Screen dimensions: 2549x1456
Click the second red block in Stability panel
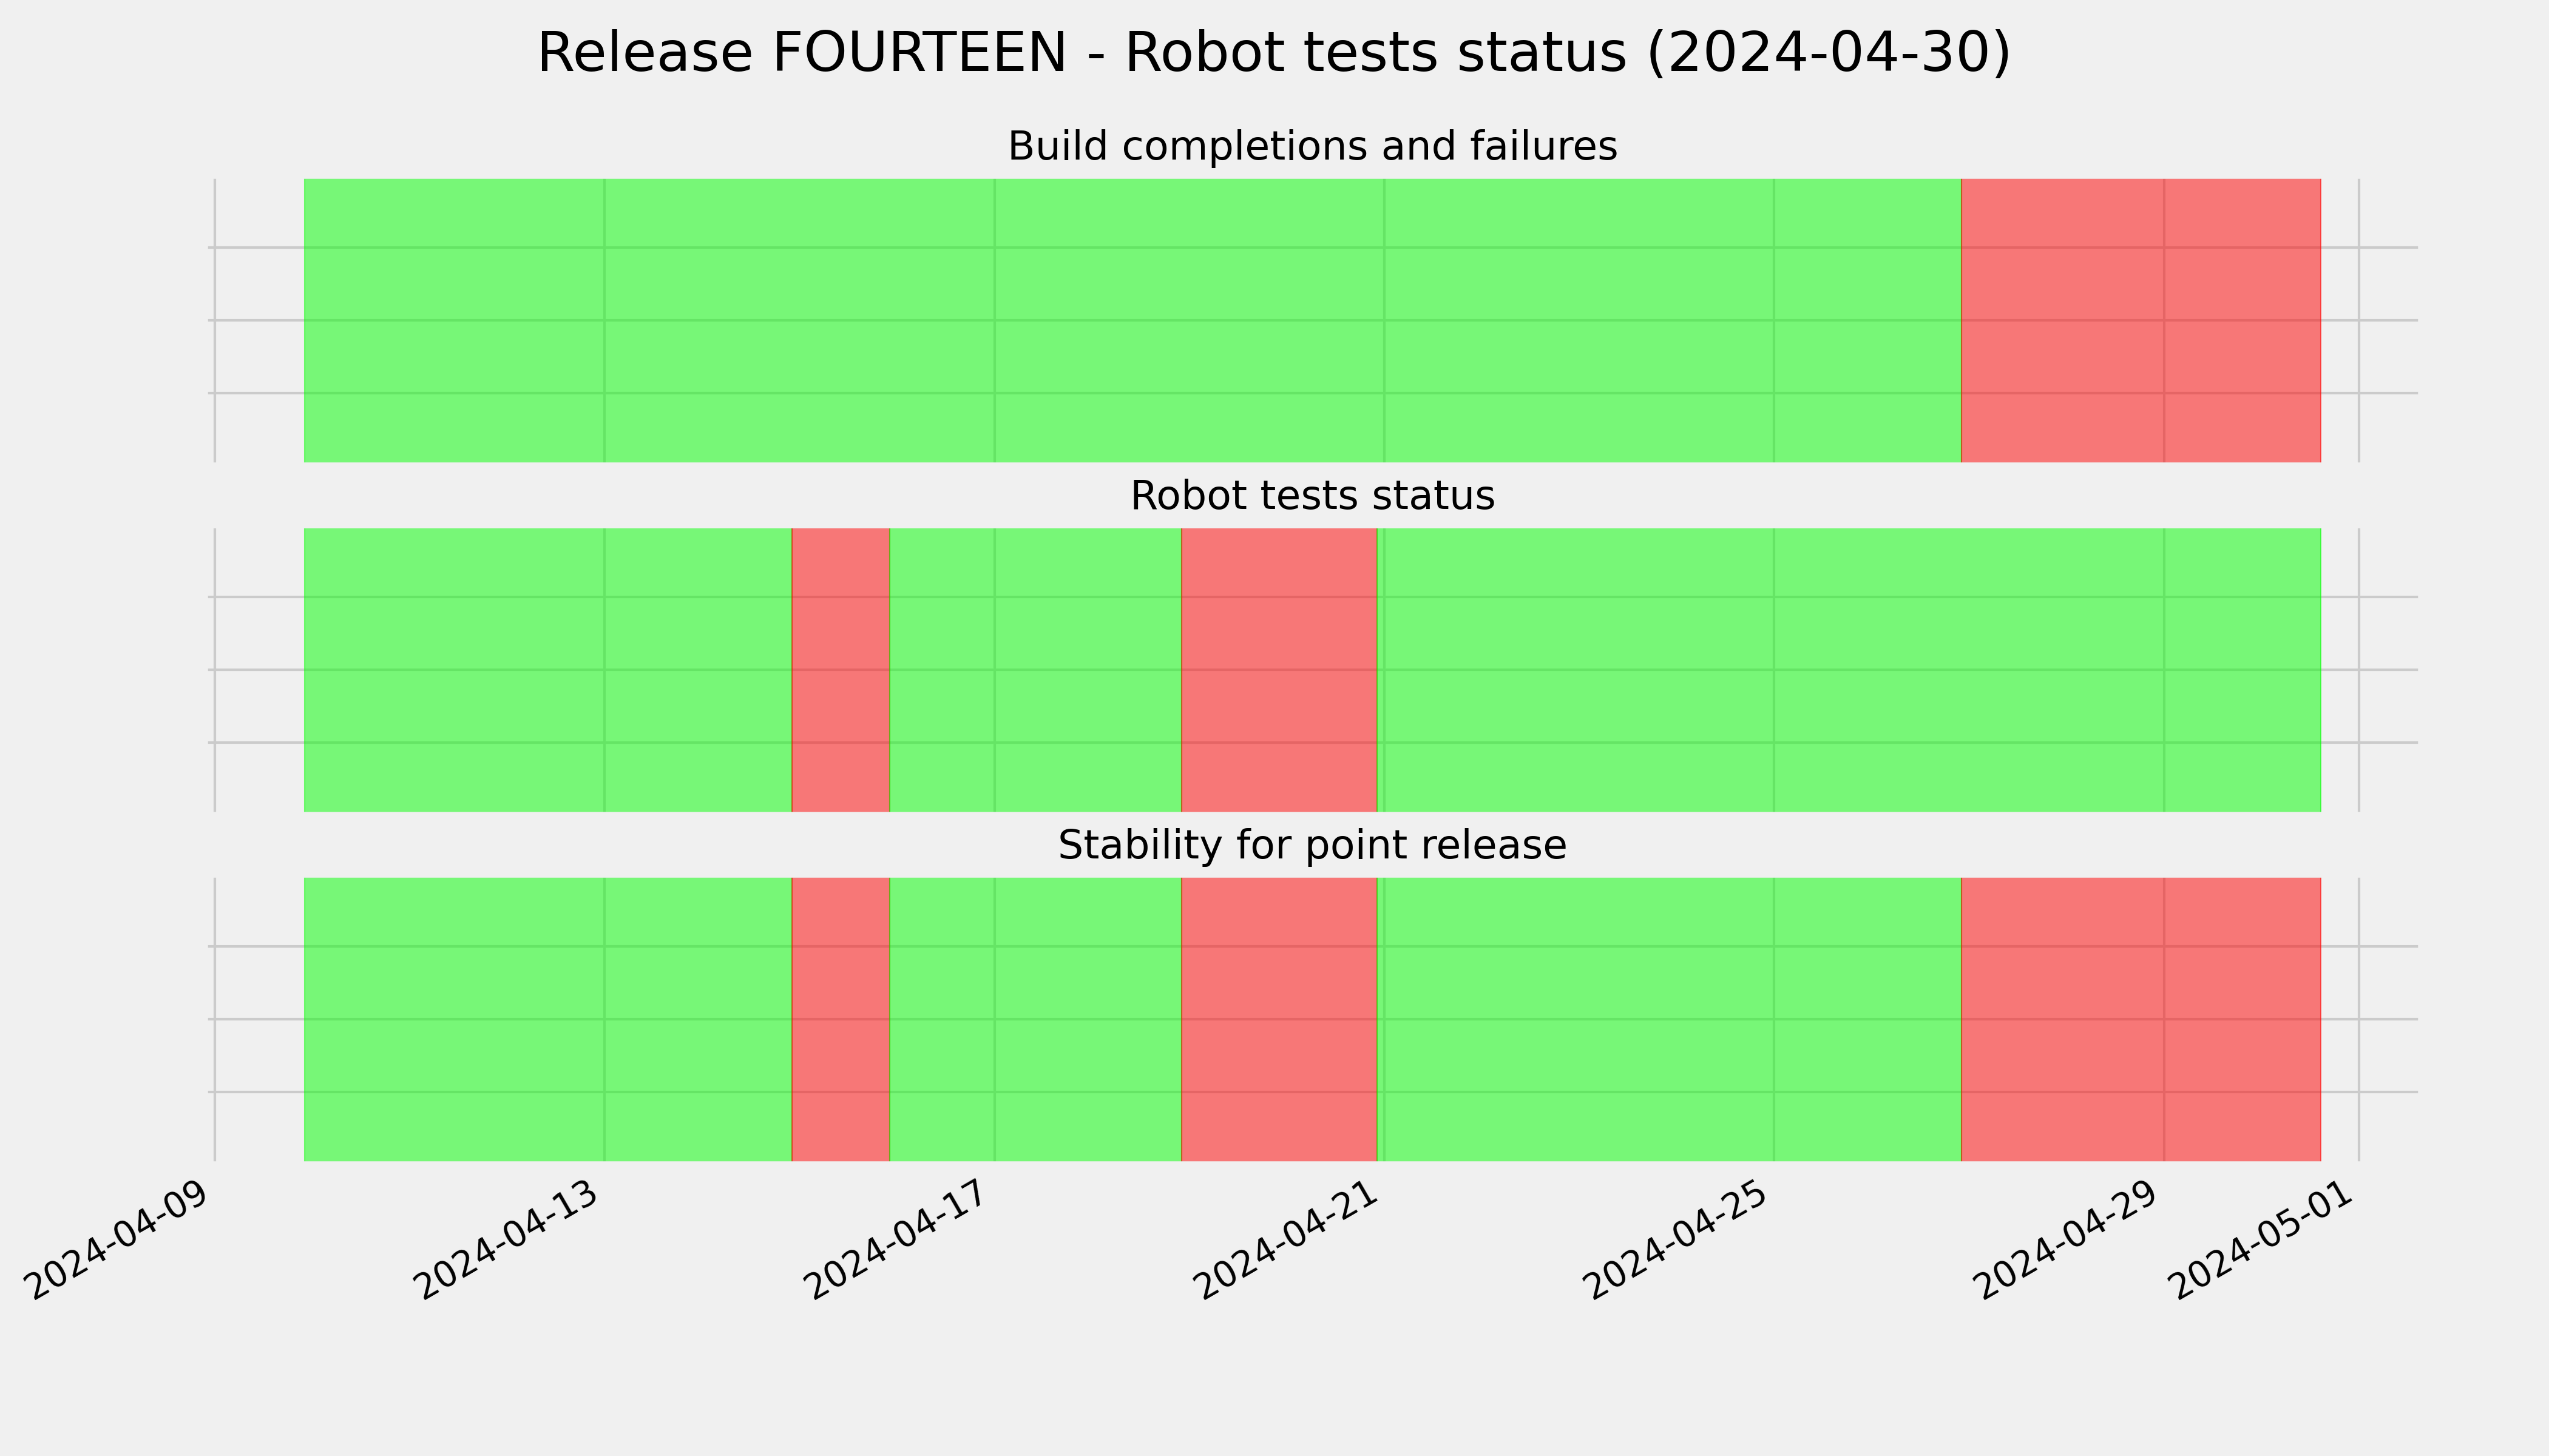coord(1279,1019)
